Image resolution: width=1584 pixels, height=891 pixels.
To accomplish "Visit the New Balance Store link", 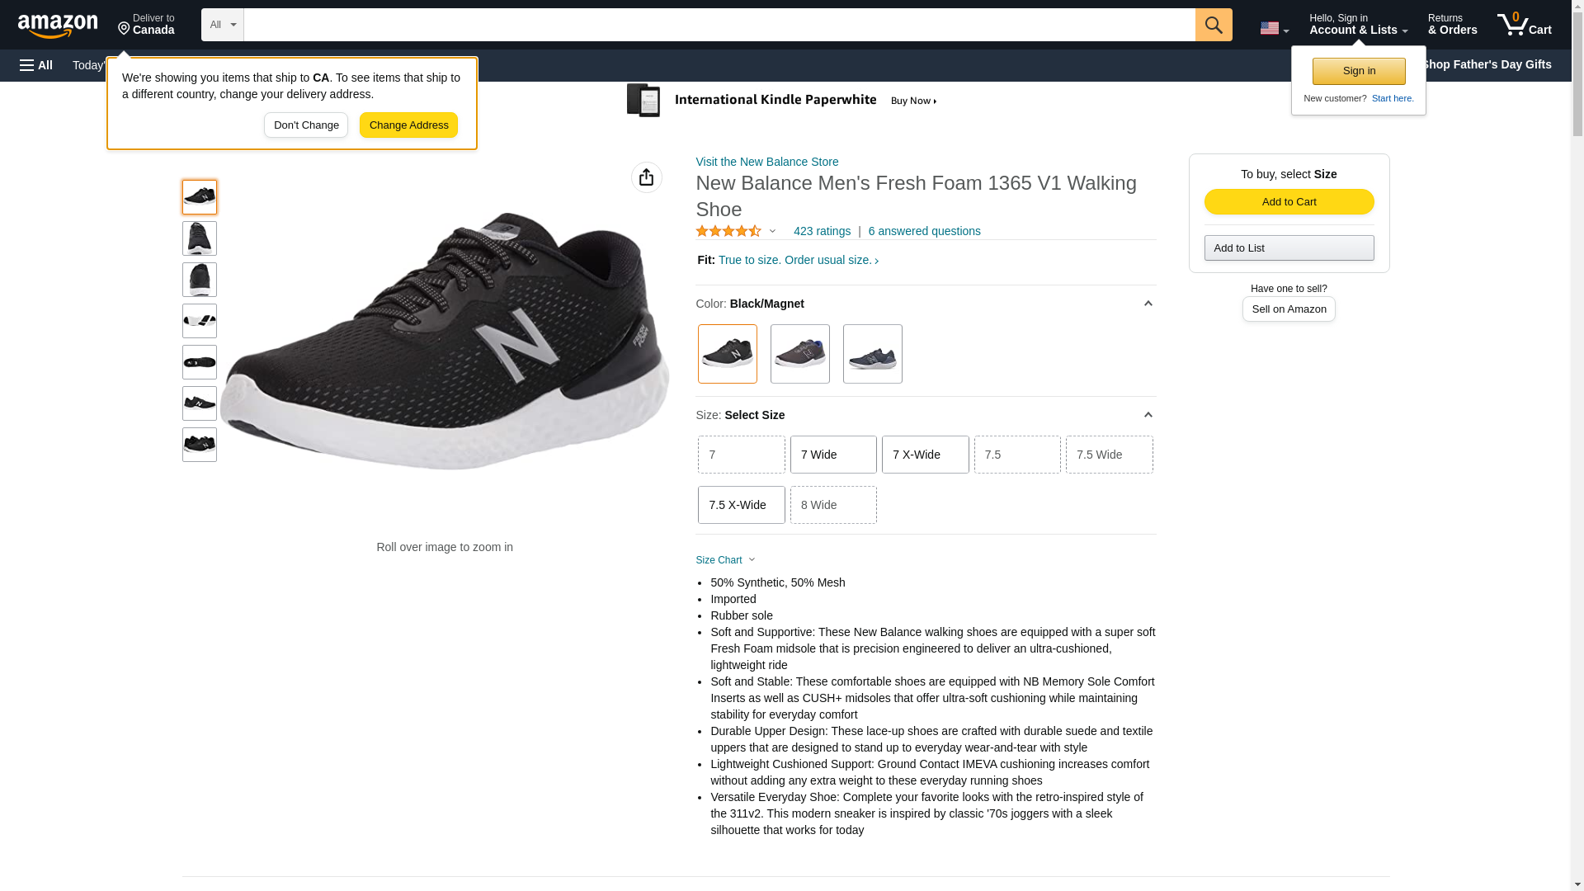I will pos(766,162).
